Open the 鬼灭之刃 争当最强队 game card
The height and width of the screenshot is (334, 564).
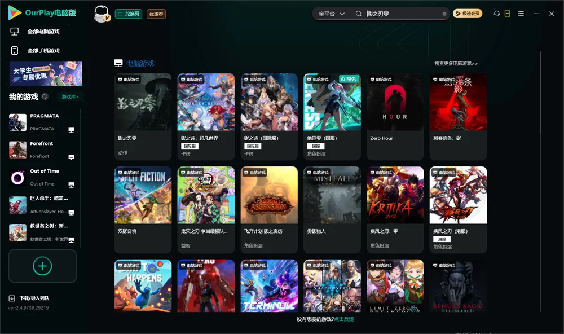pos(206,210)
